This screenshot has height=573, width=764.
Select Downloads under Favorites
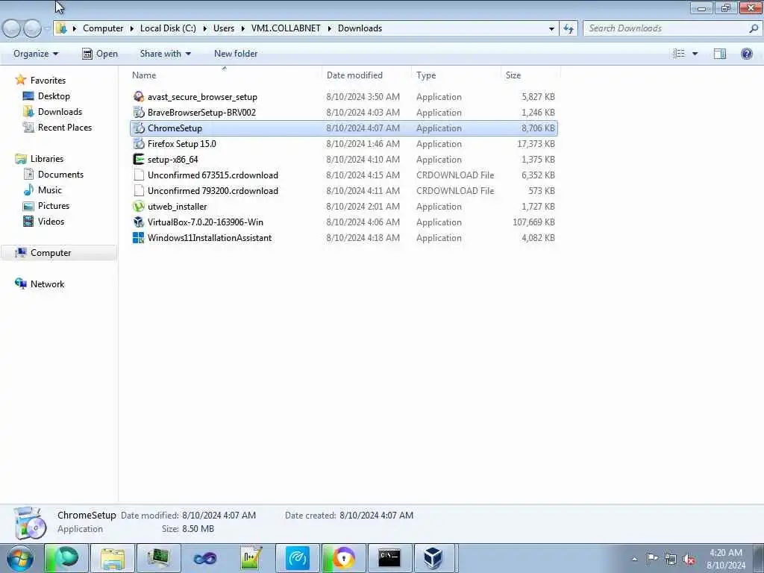pyautogui.click(x=60, y=112)
